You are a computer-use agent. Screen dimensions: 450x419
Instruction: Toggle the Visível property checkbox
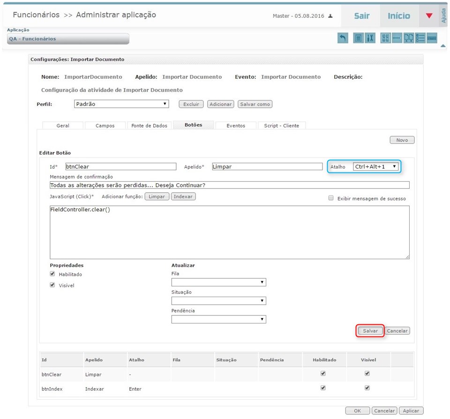coord(52,285)
